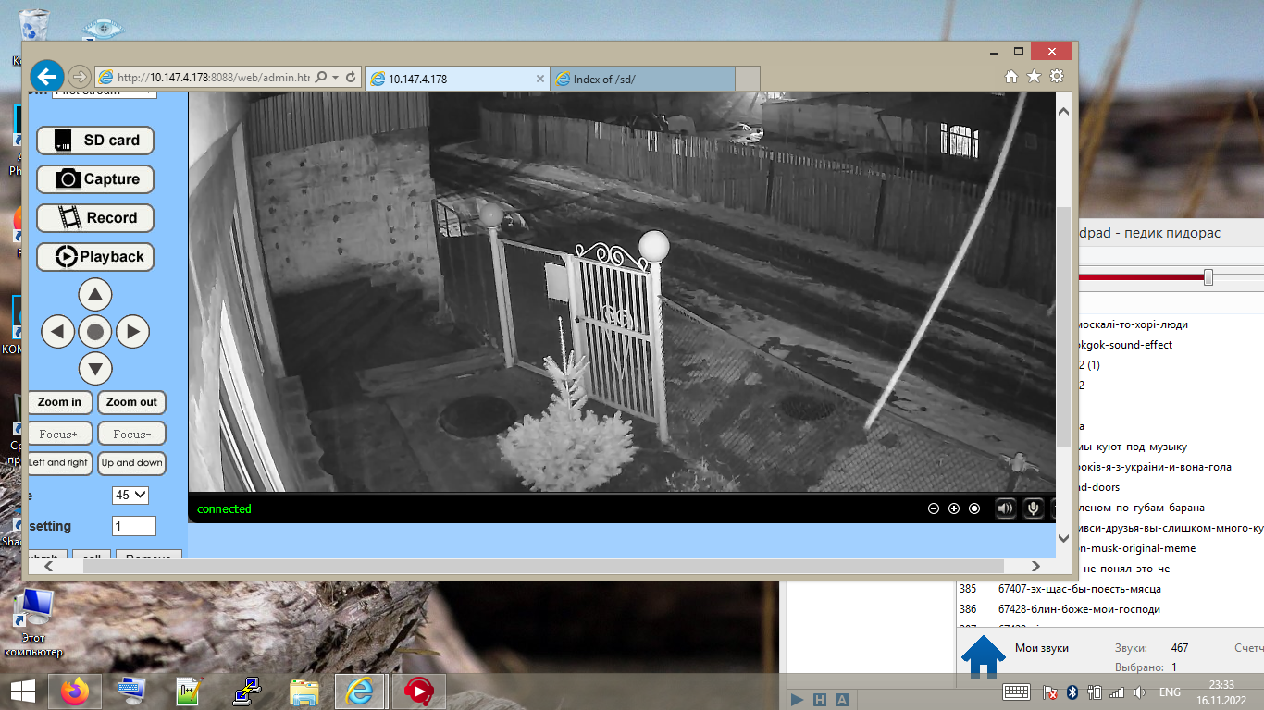Click the video zoom-out minus icon
The image size is (1264, 710).
(934, 508)
